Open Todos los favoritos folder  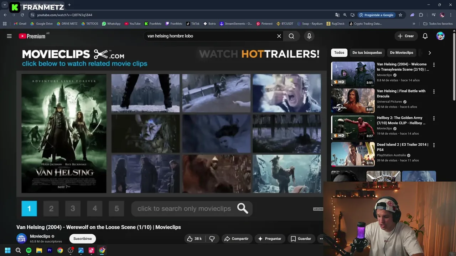point(438,24)
